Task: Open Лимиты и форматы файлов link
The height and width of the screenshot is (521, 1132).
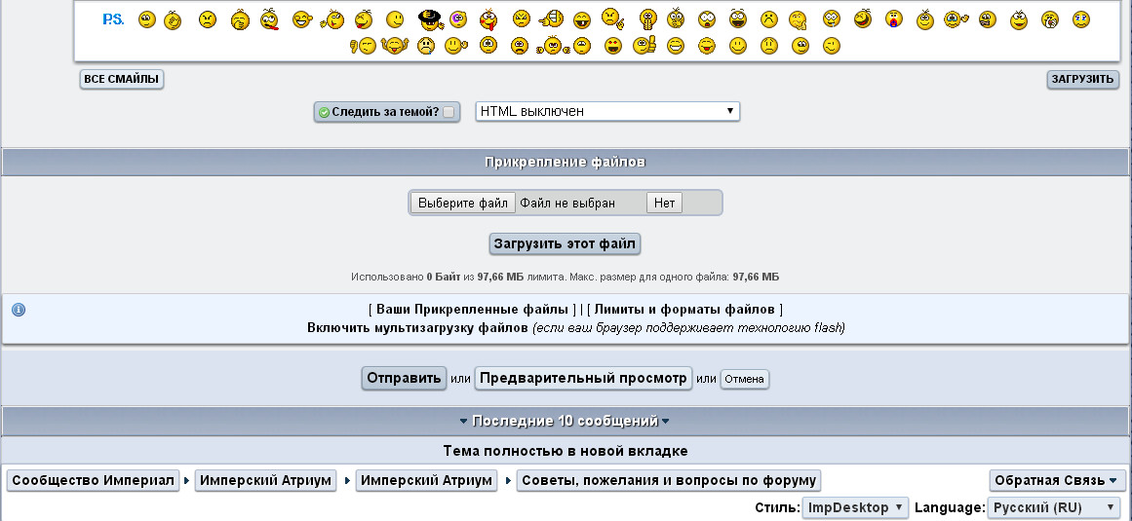Action: point(684,310)
